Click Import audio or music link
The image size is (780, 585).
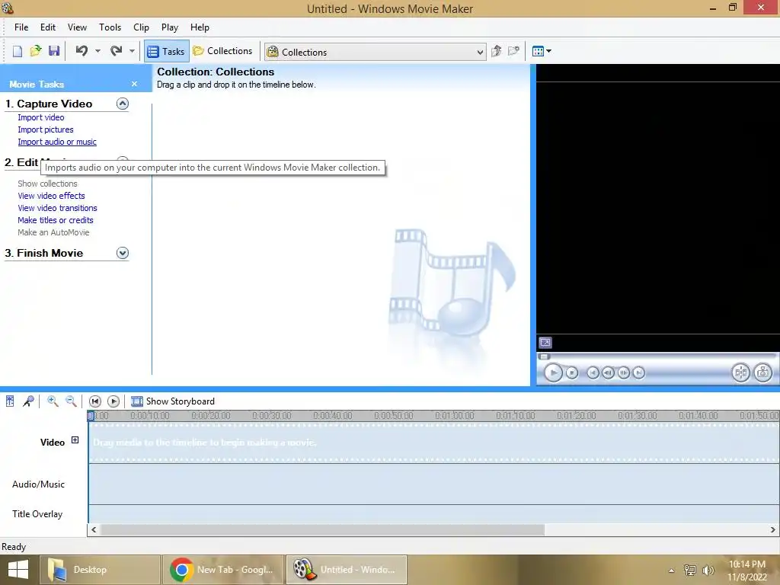coord(57,142)
